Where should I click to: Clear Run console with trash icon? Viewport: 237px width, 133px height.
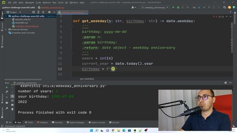12,109
